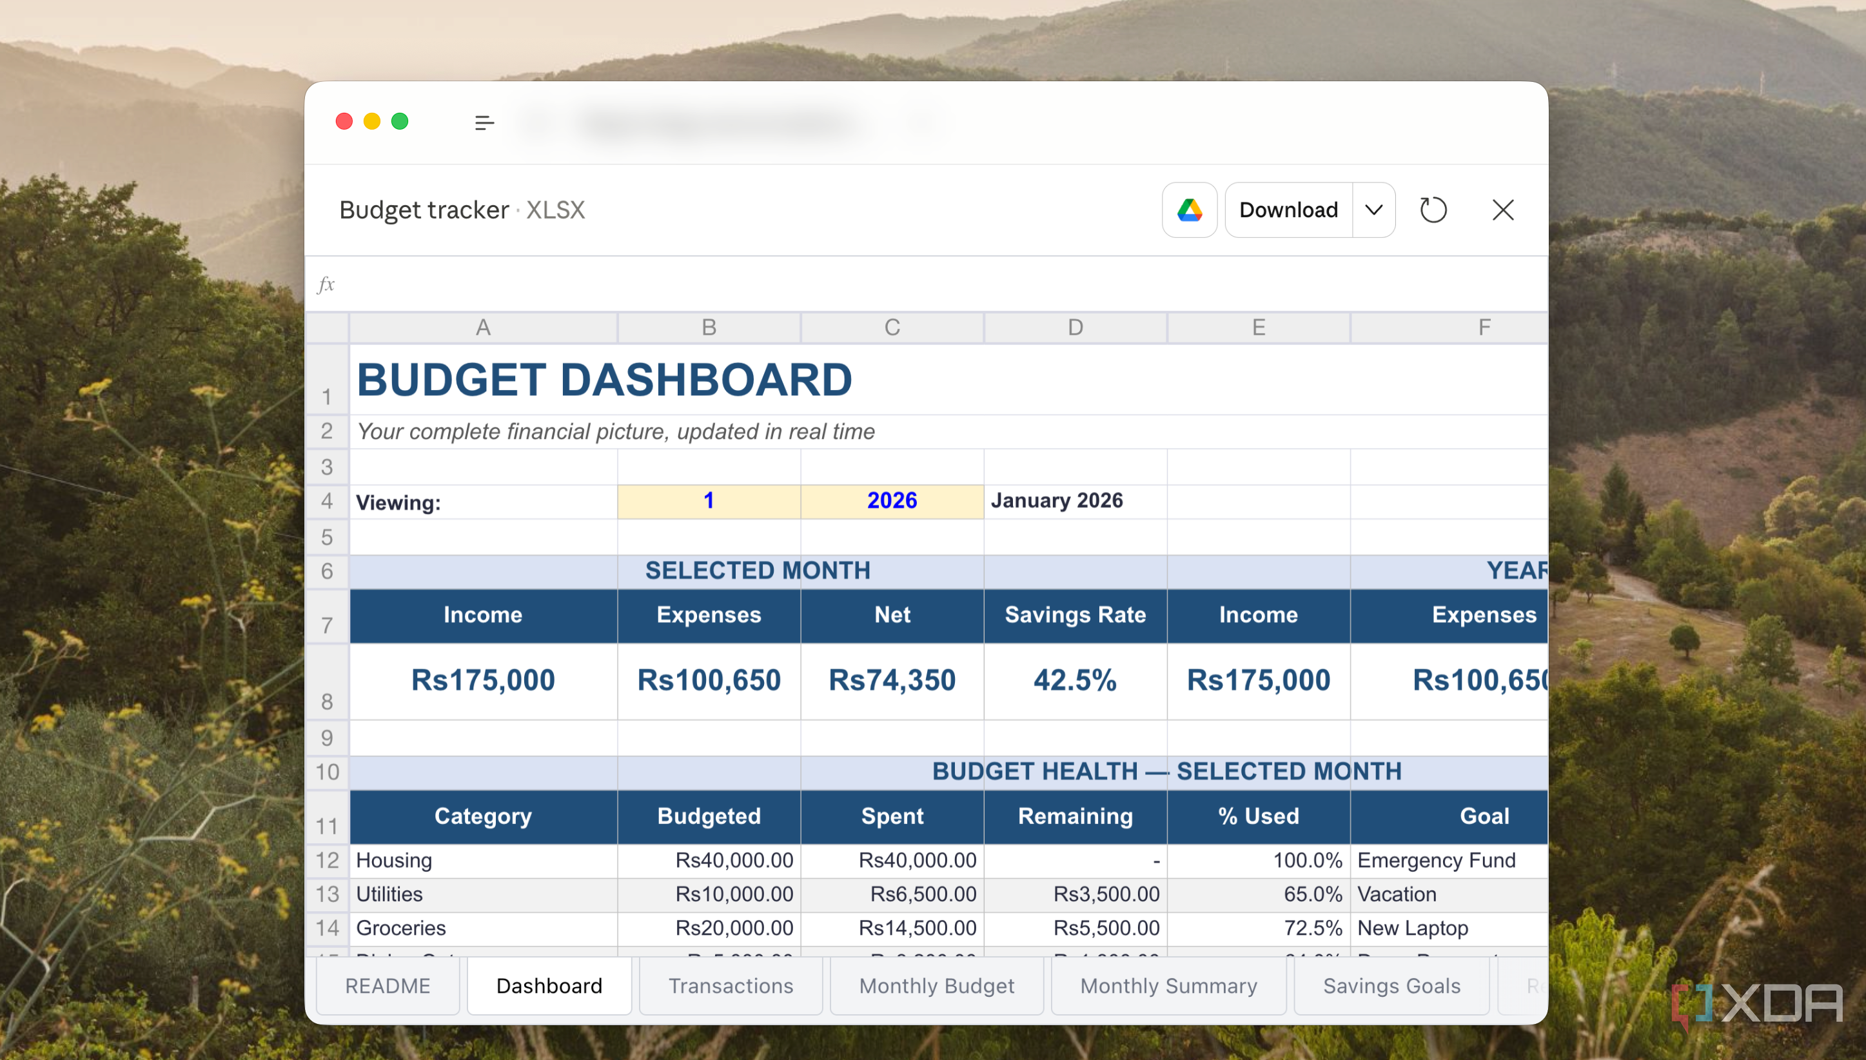
Task: Open the sidebar menu icon
Action: click(x=484, y=123)
